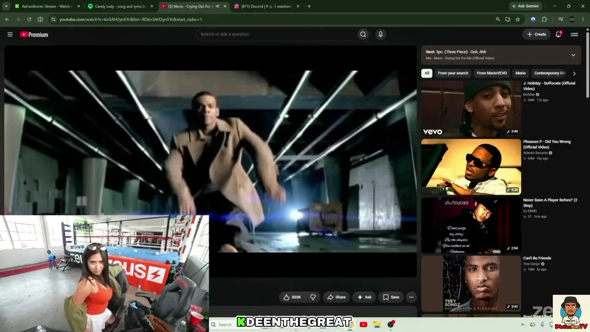Click the YouTube search magnifier button
The width and height of the screenshot is (590, 332).
click(363, 34)
